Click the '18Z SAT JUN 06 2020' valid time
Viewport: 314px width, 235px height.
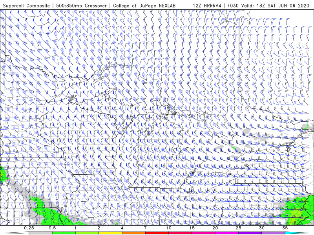pos(283,6)
